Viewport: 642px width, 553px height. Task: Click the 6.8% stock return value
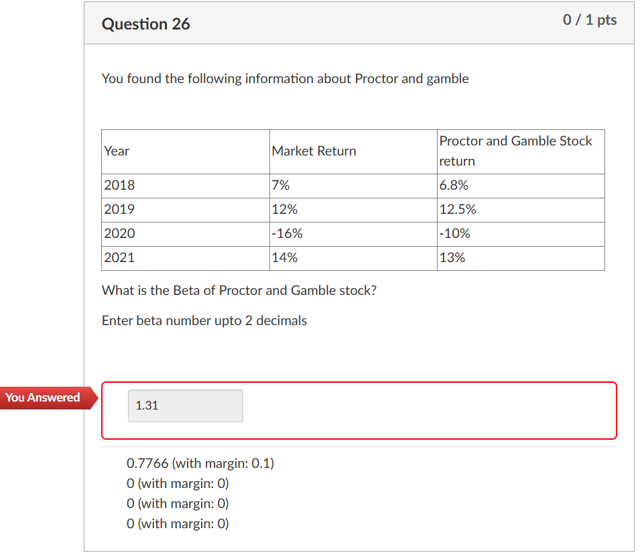453,185
